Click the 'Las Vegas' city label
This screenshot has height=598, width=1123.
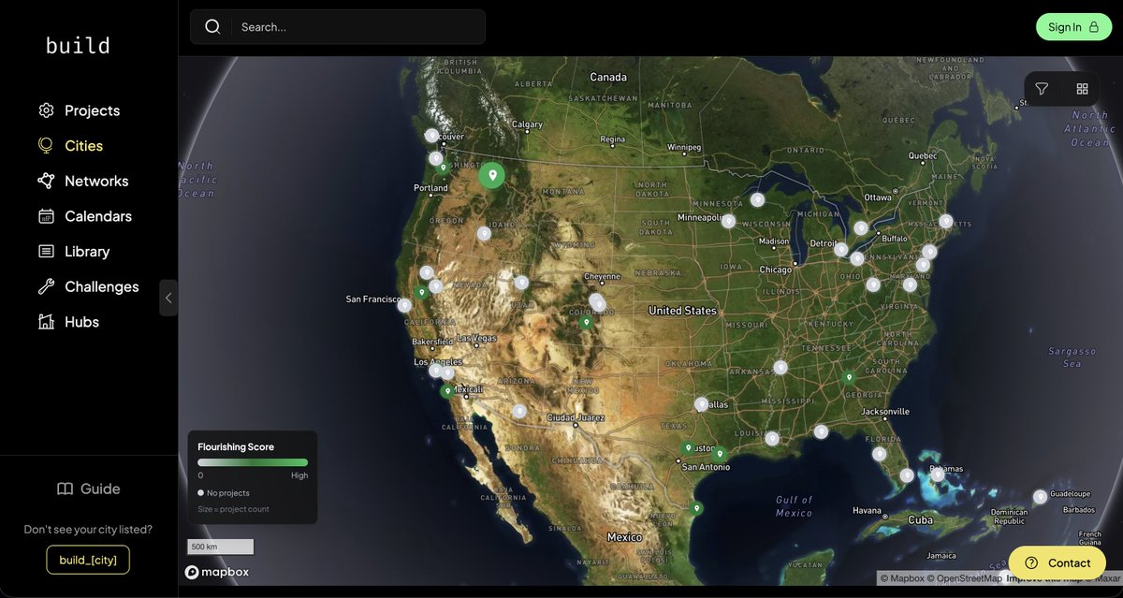coord(478,338)
